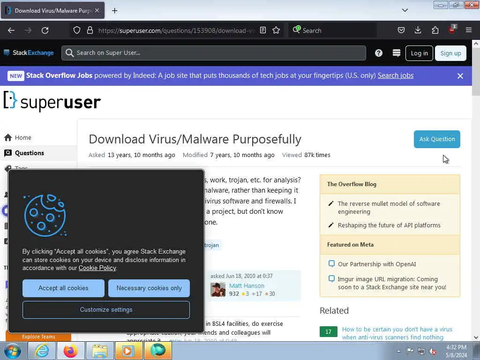
Task: Close the Download Virus/Malware tab
Action: coord(97,10)
